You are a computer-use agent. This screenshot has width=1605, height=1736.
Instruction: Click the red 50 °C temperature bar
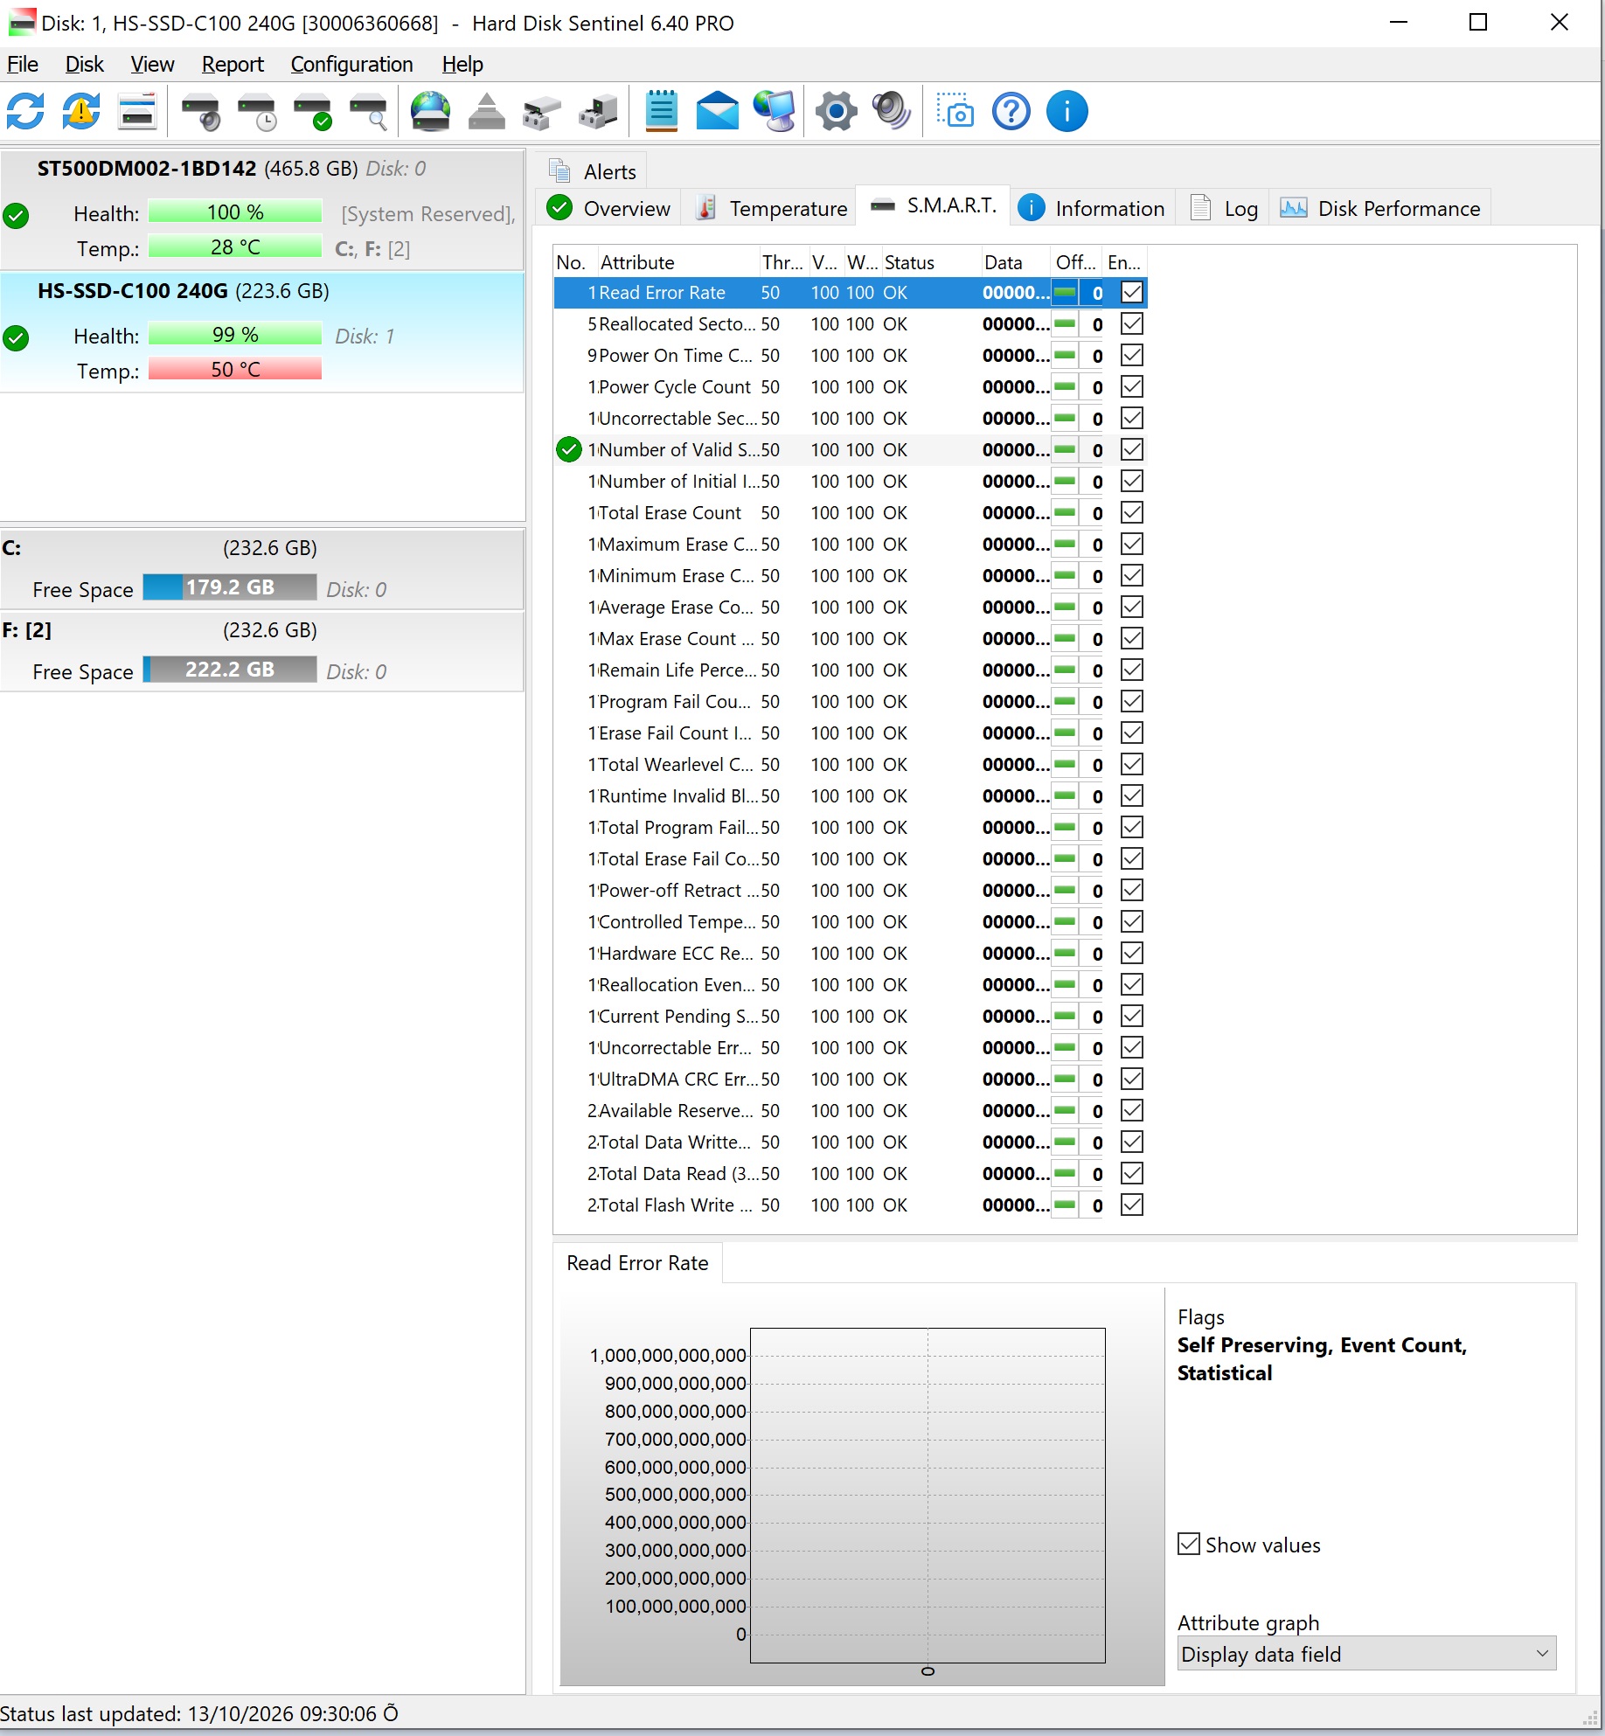(235, 370)
